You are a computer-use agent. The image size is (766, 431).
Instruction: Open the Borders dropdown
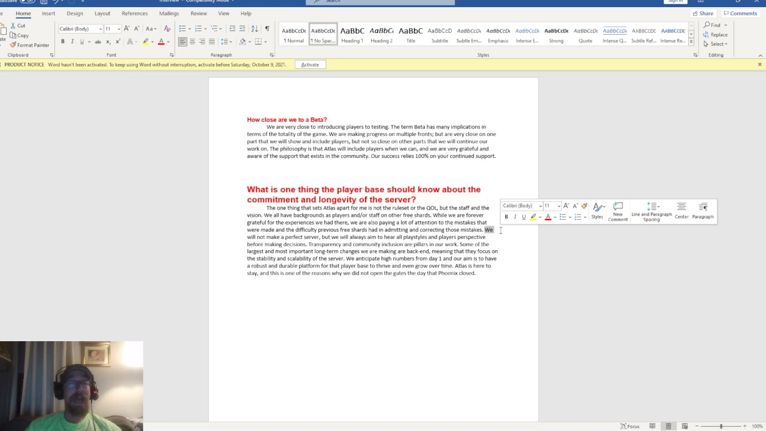coord(265,41)
